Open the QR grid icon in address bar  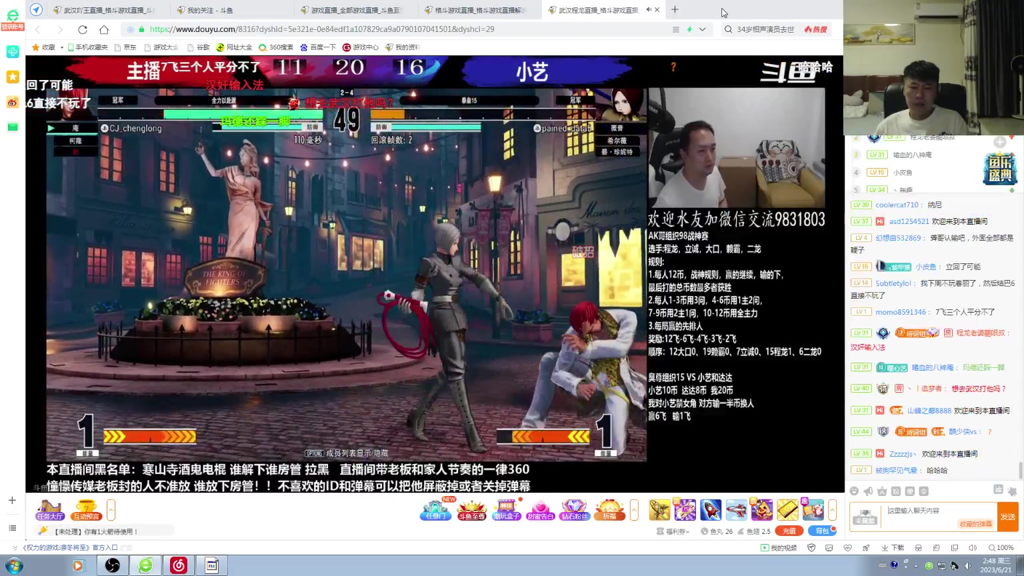676,29
